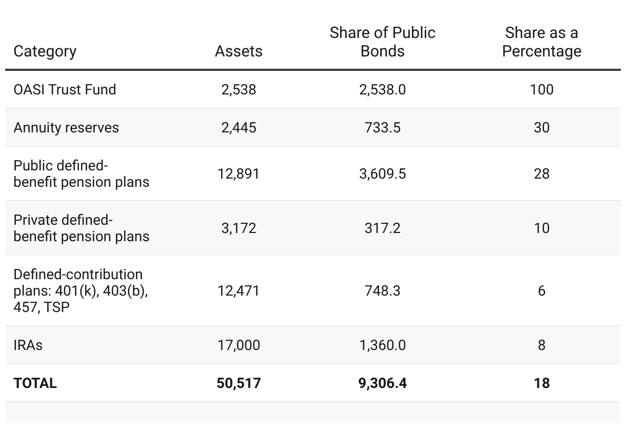Image resolution: width=626 pixels, height=428 pixels.
Task: Click the Share as a Percentage header
Action: tap(541, 42)
